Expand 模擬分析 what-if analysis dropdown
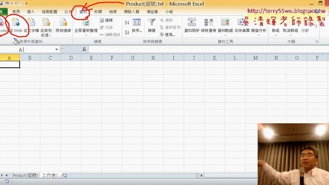The image size is (329, 185). (259, 35)
